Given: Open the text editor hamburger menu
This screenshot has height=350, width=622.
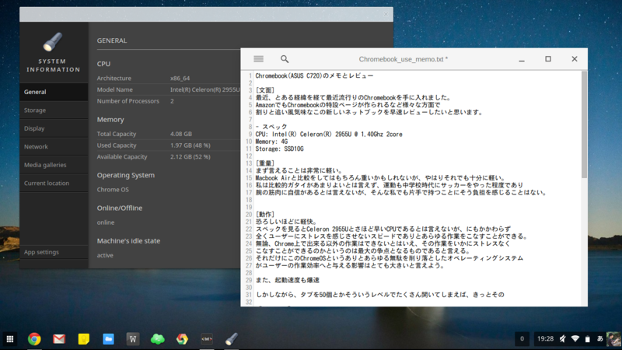Looking at the screenshot, I should pos(259,59).
